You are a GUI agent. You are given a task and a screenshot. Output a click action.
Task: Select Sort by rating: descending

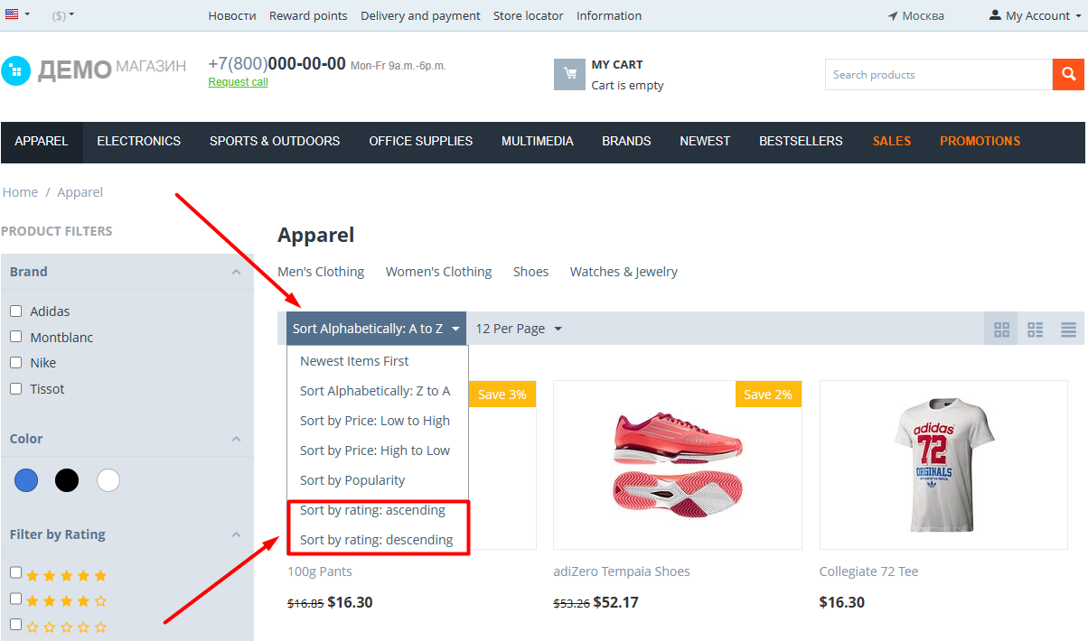tap(378, 540)
